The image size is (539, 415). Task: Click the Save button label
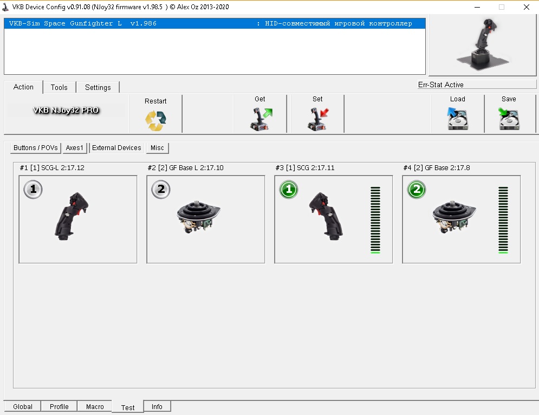pos(509,99)
